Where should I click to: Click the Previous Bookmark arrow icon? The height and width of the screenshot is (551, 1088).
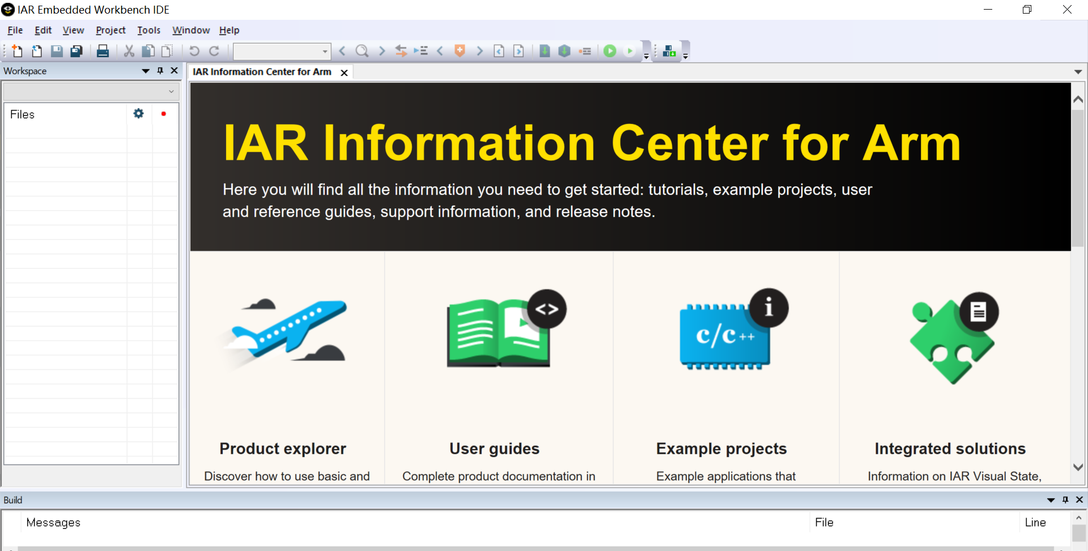pos(440,52)
